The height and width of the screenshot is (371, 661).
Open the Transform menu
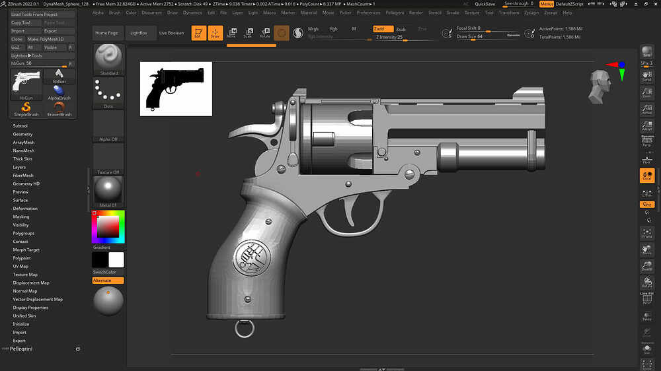509,13
